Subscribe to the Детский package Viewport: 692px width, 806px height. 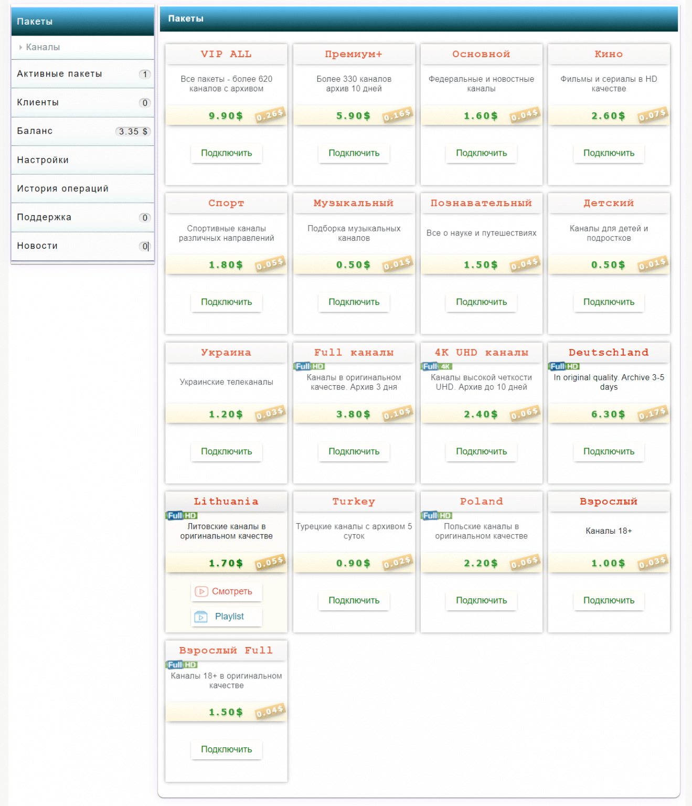point(609,302)
